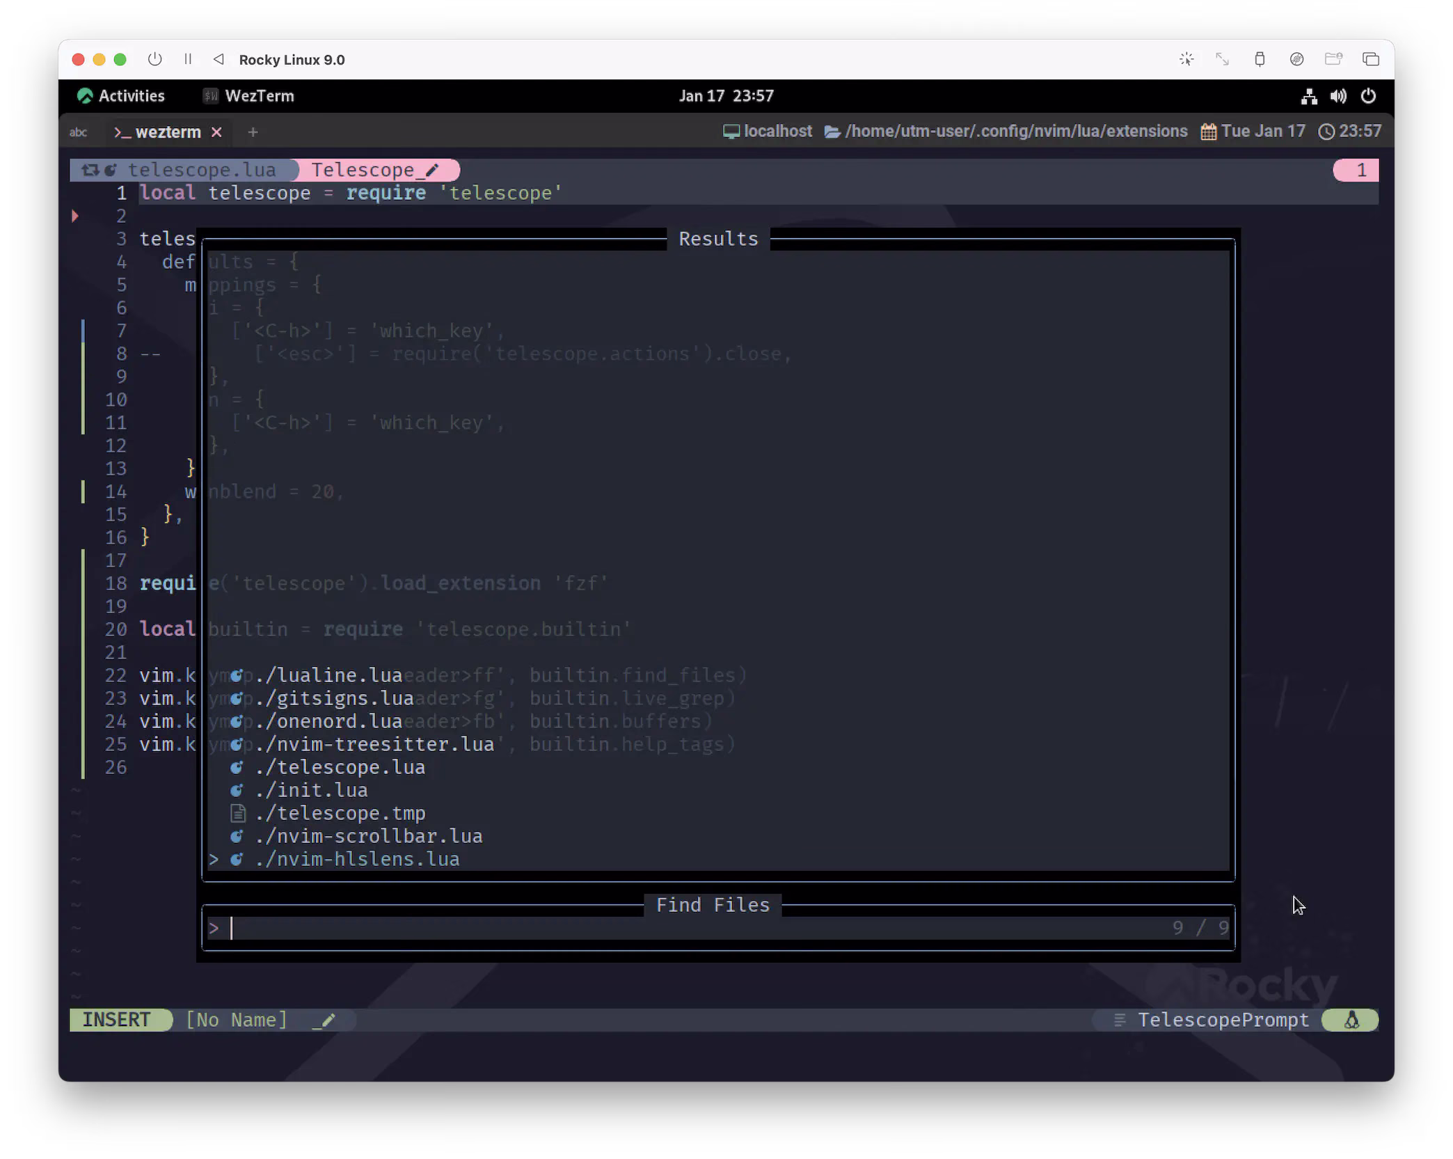
Task: Switch to telescope.lua buffer tab
Action: (184, 170)
